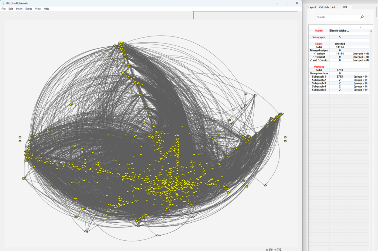Open the Extras menu
378x251 pixels.
click(29, 9)
